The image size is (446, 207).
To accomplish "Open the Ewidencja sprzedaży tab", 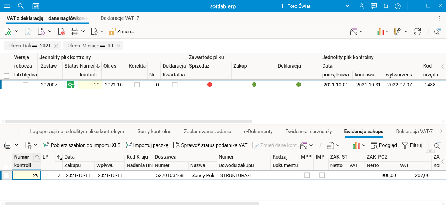I will (308, 131).
